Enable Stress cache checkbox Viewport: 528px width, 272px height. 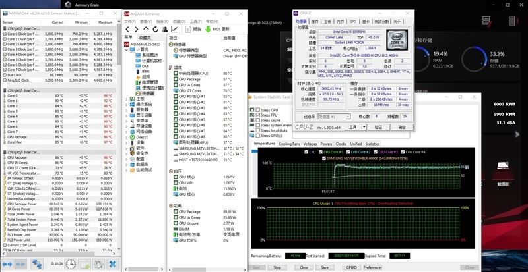[258, 120]
